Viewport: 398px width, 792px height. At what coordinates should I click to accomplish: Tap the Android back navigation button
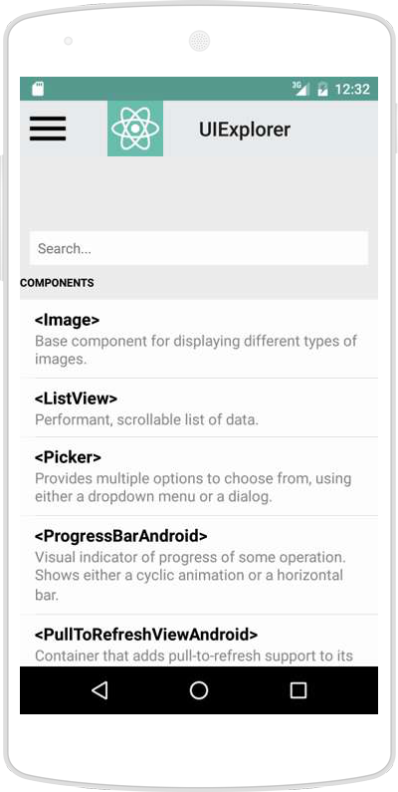tap(99, 690)
